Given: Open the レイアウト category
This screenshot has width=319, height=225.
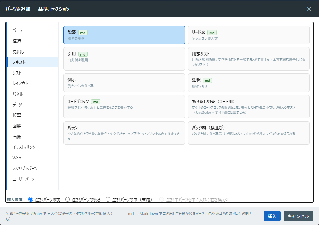Looking at the screenshot, I should [x=33, y=83].
